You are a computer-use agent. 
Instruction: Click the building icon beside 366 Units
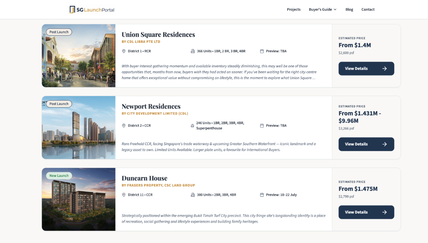coord(193,51)
